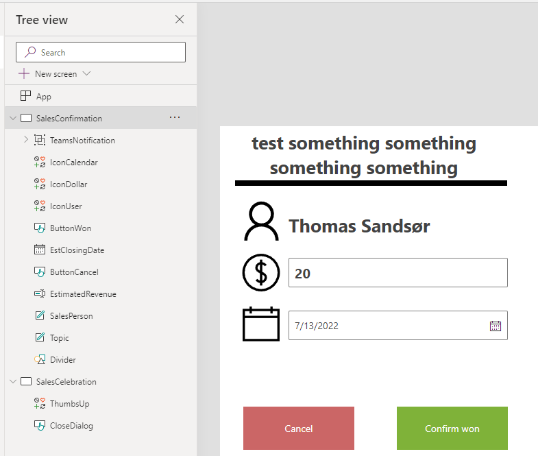Screen dimensions: 538x456
Task: Click the large calendar icon on canvas
Action: [x=261, y=324]
